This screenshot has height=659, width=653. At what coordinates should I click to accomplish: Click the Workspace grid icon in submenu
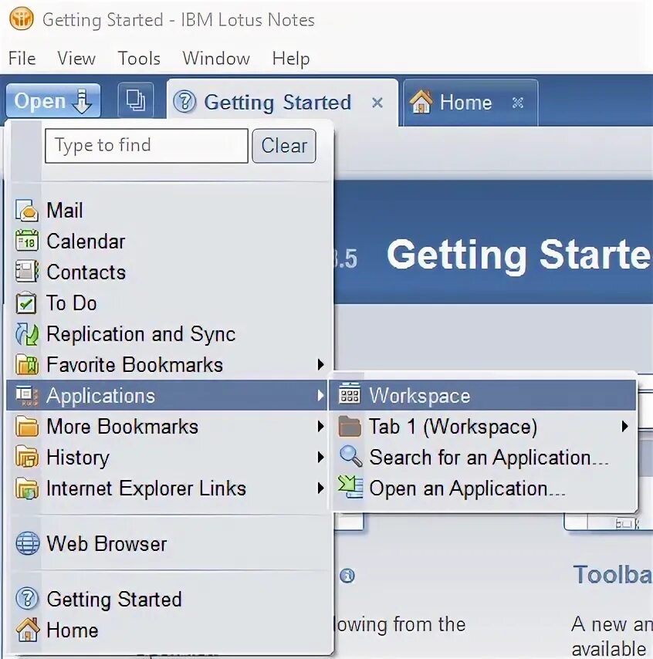(x=350, y=394)
